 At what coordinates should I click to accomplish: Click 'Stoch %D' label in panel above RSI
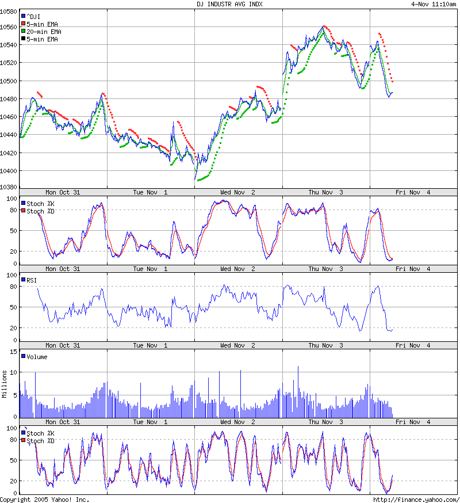pos(40,211)
